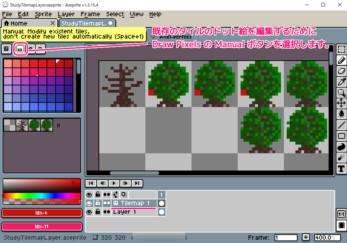Screen dimensions: 347x243
Task: Select the Pencil tool
Action: point(341,60)
